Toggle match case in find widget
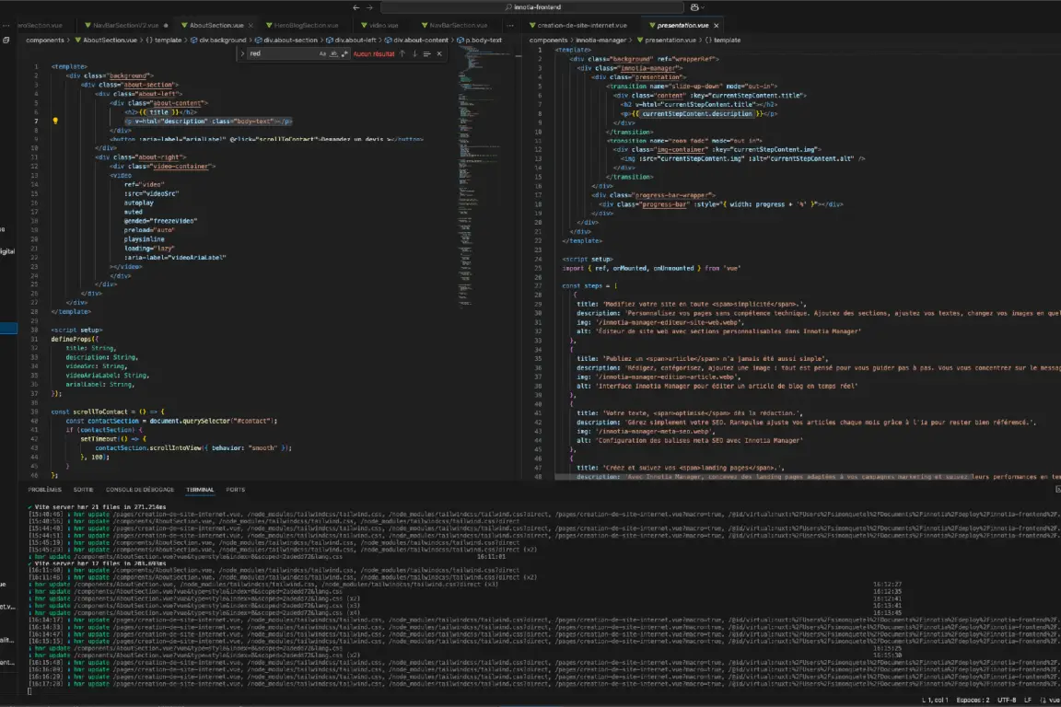The image size is (1061, 707). pos(322,54)
